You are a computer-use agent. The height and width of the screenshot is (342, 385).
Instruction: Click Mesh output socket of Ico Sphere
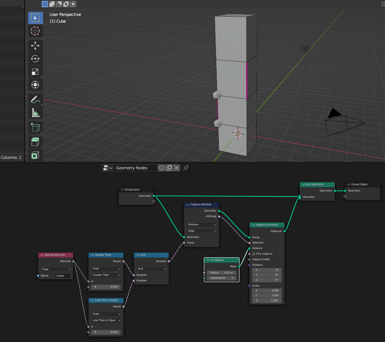click(239, 266)
